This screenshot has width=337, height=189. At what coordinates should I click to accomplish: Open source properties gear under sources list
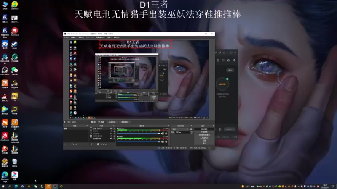pyautogui.click(x=98, y=144)
